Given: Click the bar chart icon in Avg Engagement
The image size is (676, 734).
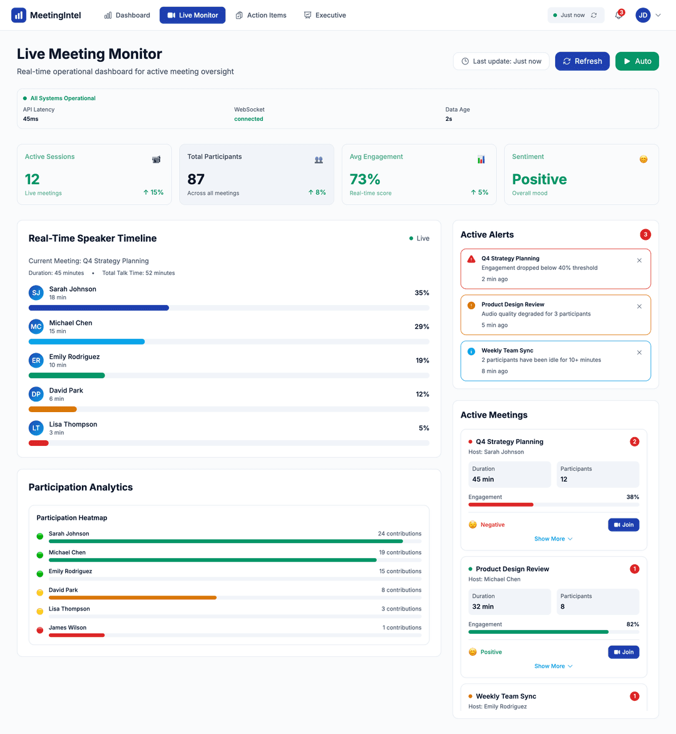Looking at the screenshot, I should [481, 160].
